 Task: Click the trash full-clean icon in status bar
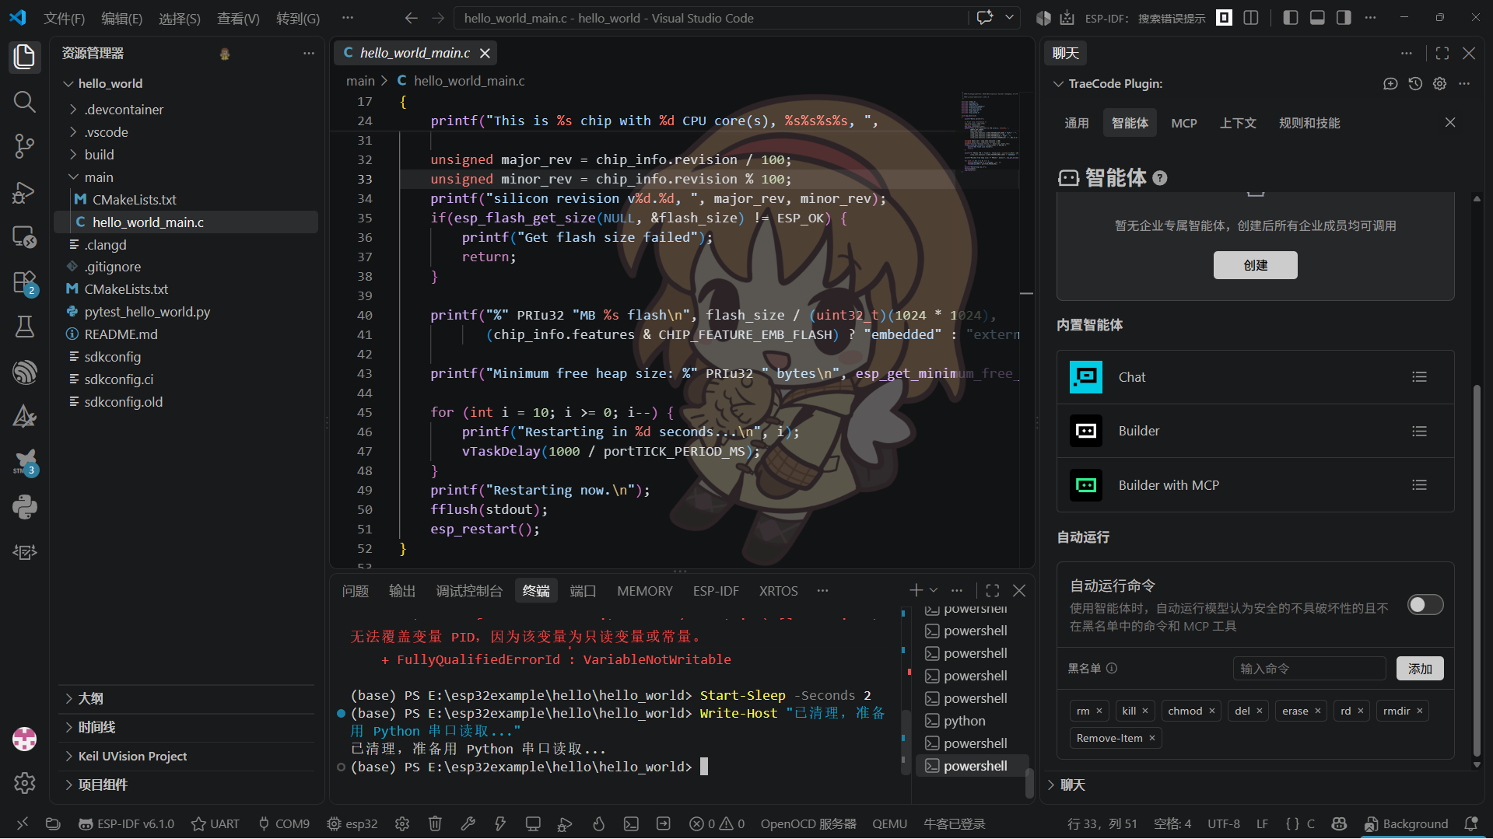(435, 823)
